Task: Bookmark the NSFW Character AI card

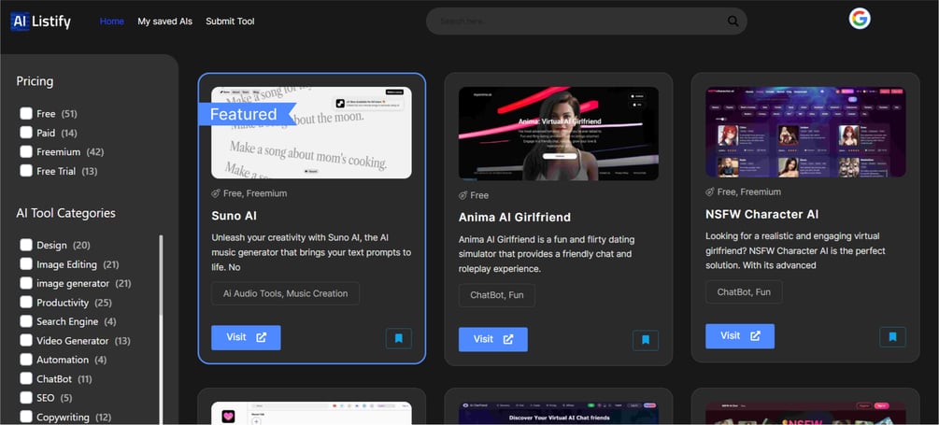Action: click(893, 336)
